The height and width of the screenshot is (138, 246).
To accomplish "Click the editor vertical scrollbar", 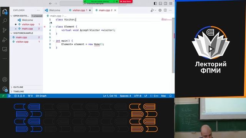I will (173, 45).
